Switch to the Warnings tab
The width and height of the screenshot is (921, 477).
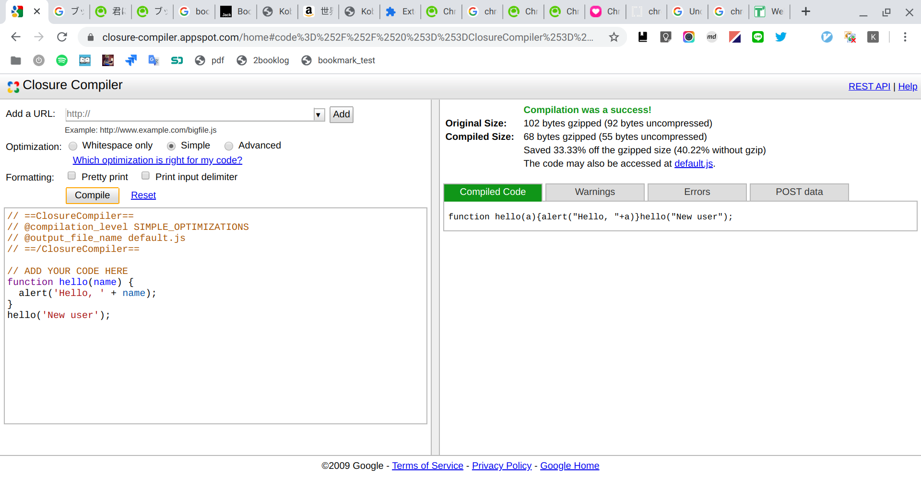click(595, 192)
